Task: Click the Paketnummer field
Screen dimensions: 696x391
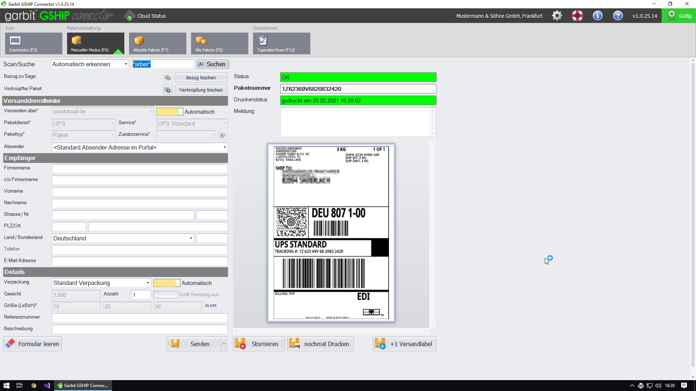Action: point(358,89)
